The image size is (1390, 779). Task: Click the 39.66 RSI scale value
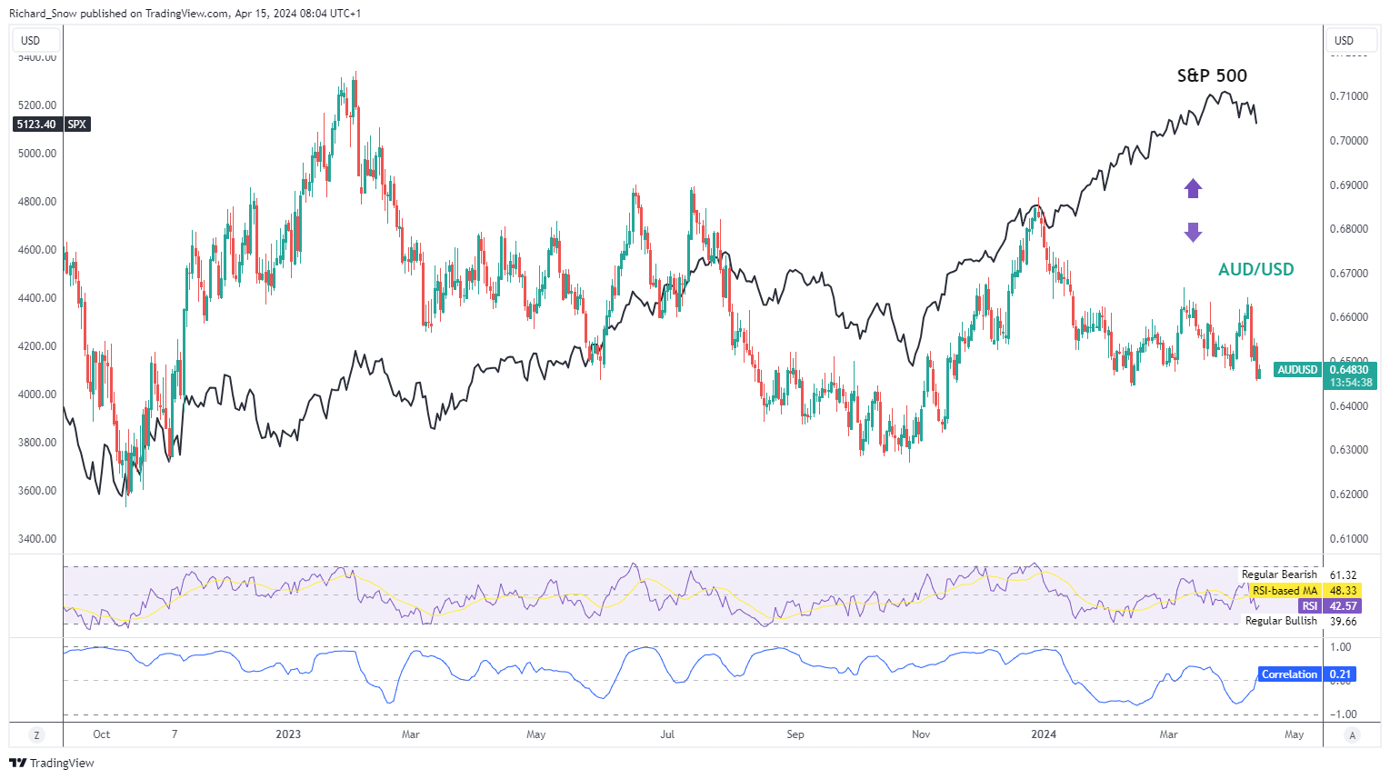tap(1343, 622)
